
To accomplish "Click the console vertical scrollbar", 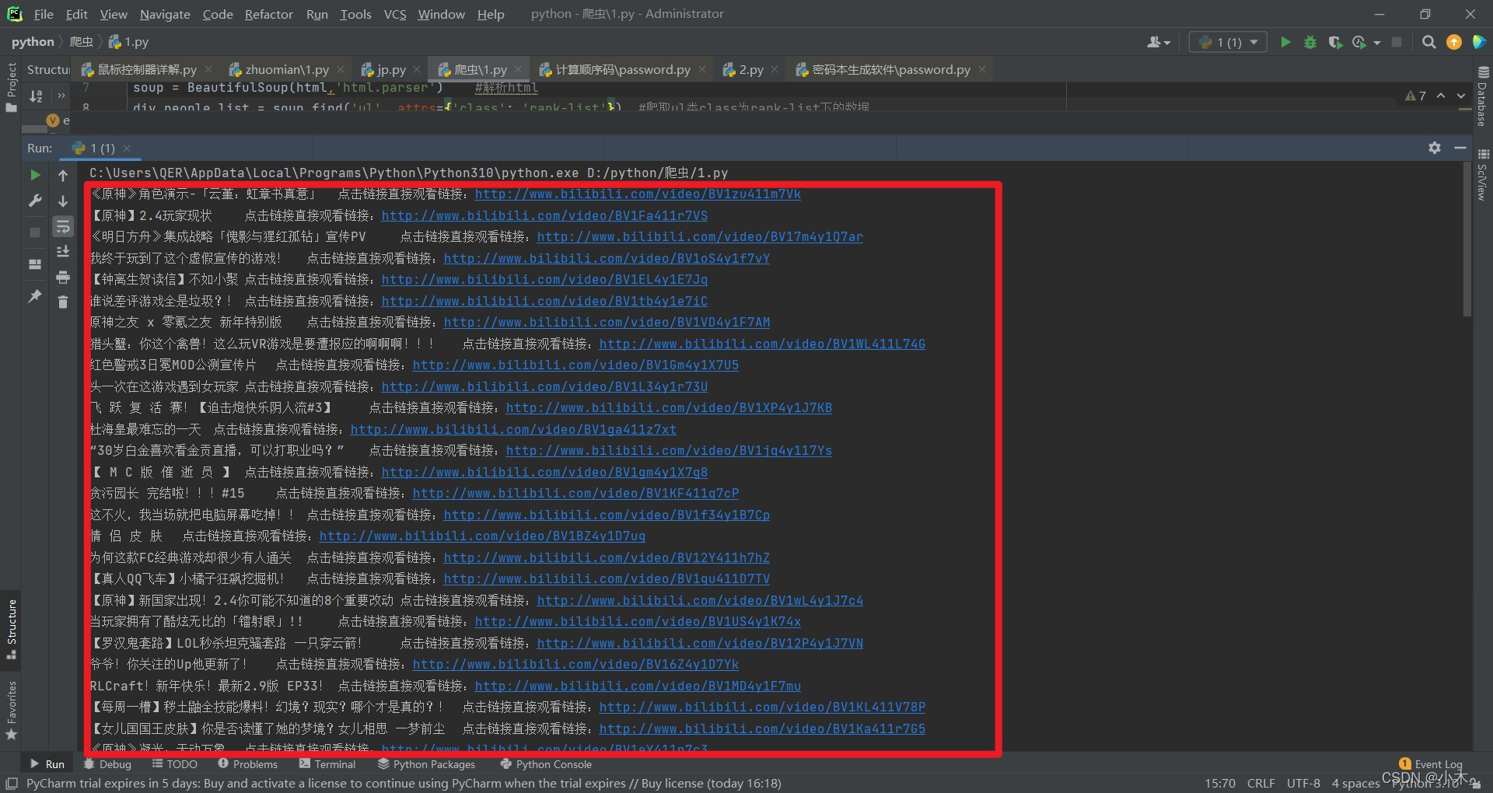I will pyautogui.click(x=1467, y=239).
